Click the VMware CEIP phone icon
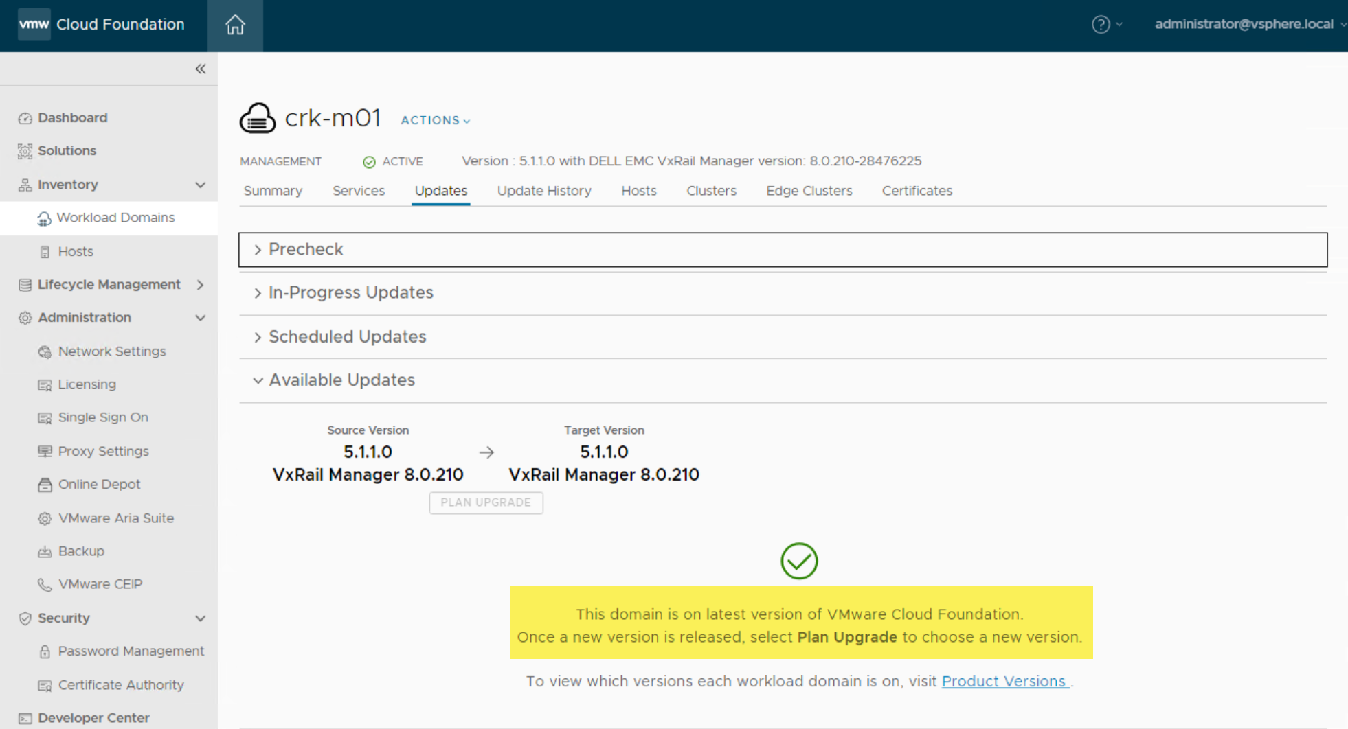Screen dimensions: 1348x729 coord(45,585)
